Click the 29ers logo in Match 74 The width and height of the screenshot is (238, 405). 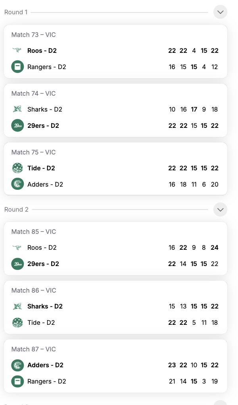pyautogui.click(x=17, y=125)
